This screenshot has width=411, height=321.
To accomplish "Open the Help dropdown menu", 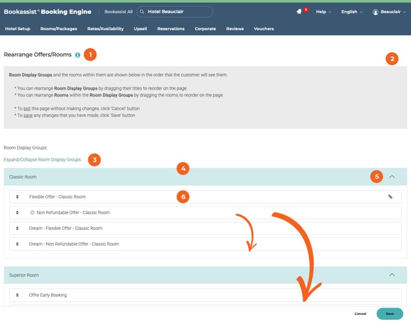I will (323, 12).
